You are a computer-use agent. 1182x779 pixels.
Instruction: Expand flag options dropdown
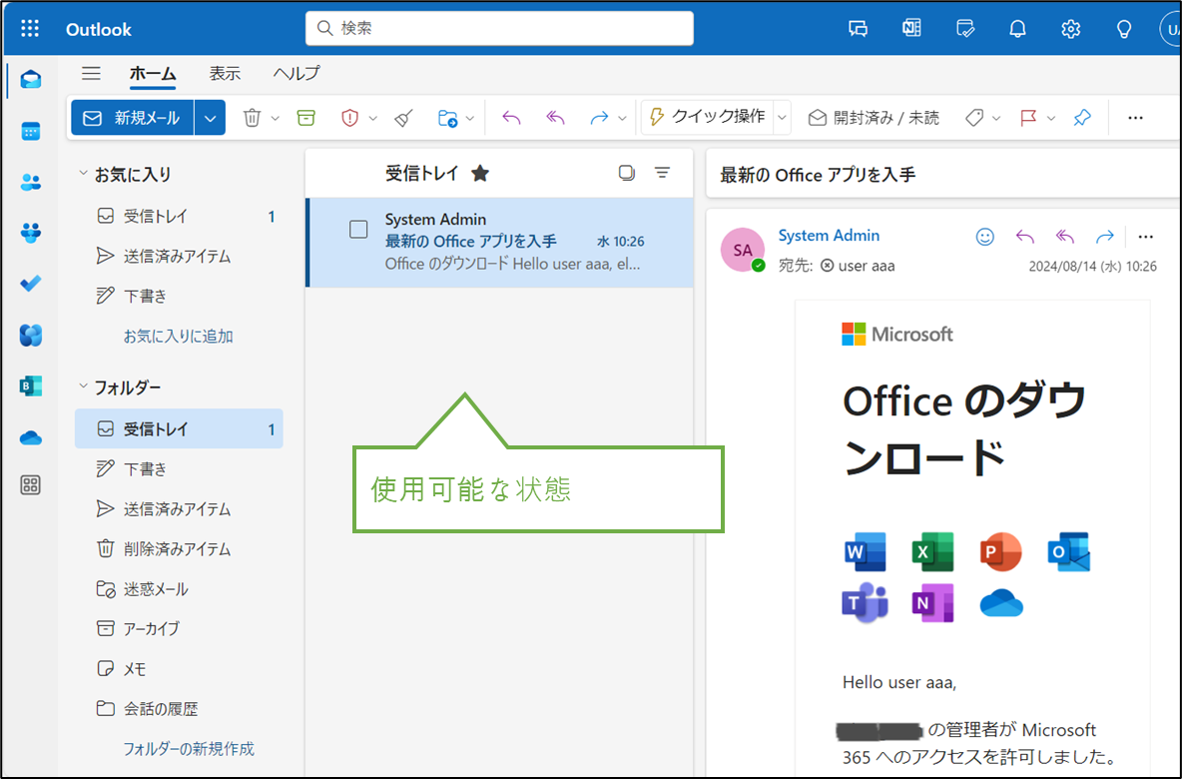click(x=1051, y=119)
